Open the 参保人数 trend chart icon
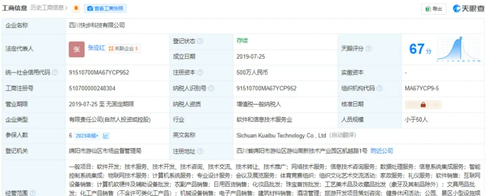The image size is (486, 196). pyautogui.click(x=106, y=136)
